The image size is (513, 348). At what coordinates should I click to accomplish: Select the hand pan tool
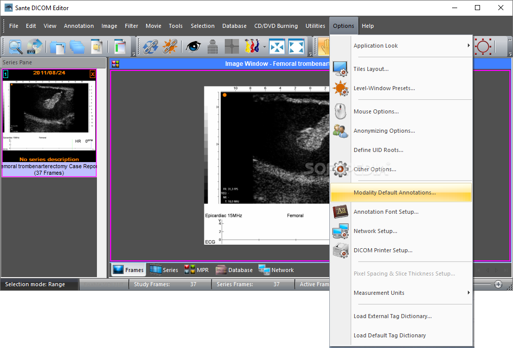(x=324, y=47)
